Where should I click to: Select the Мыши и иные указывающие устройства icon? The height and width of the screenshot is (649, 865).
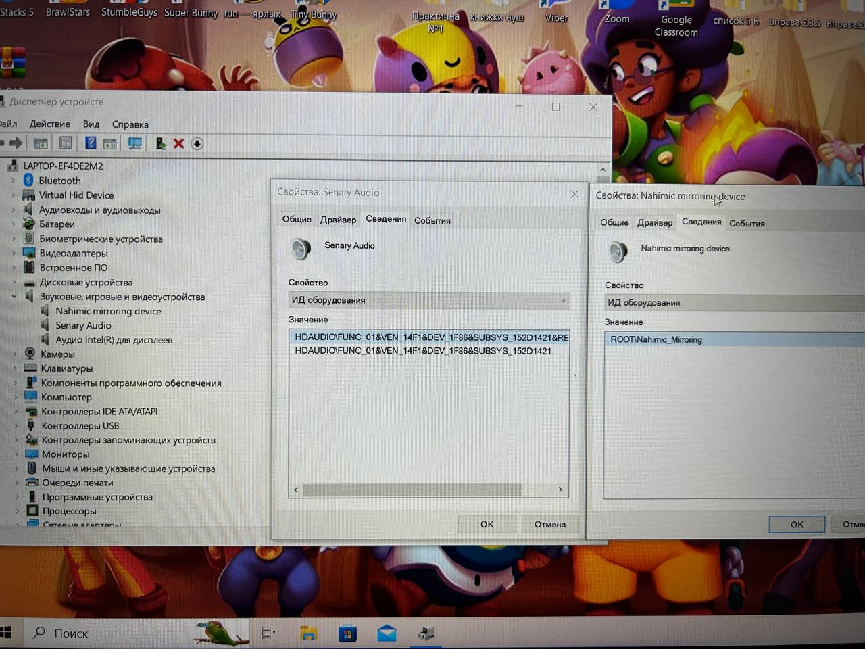pyautogui.click(x=32, y=468)
